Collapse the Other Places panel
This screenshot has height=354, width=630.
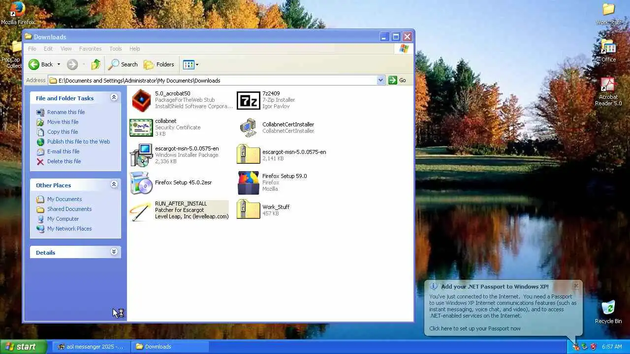[x=114, y=184]
